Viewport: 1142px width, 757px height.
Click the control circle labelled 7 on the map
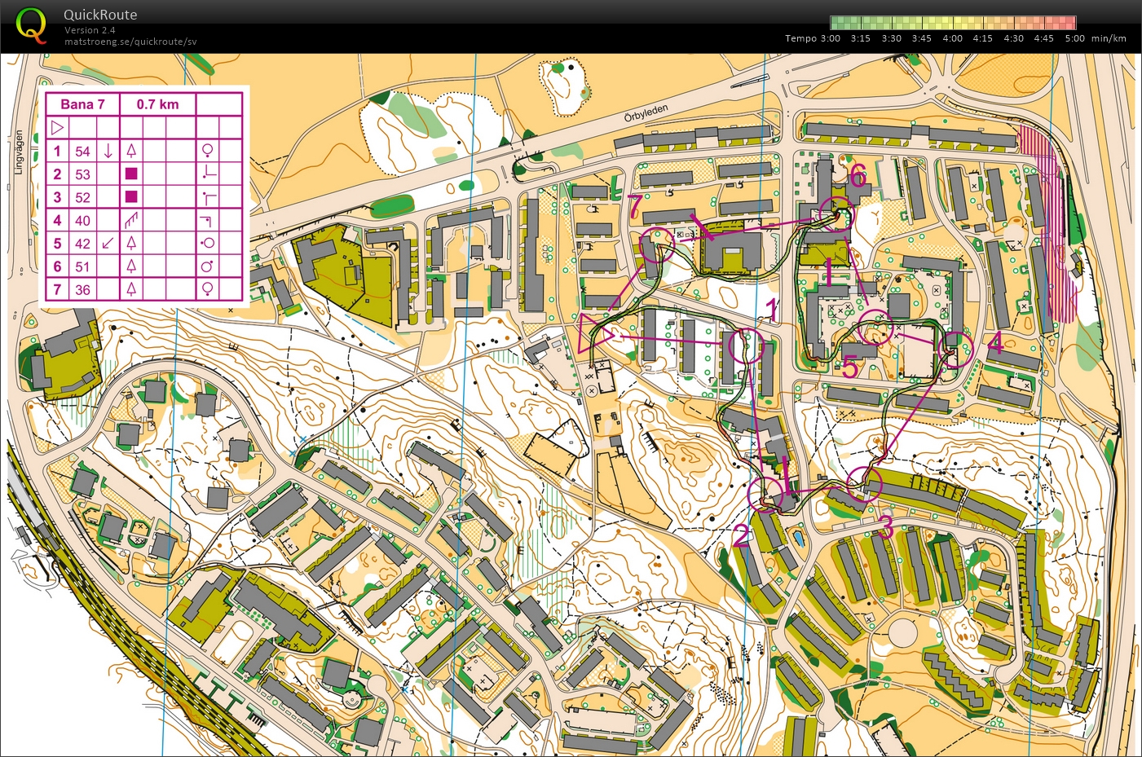657,244
